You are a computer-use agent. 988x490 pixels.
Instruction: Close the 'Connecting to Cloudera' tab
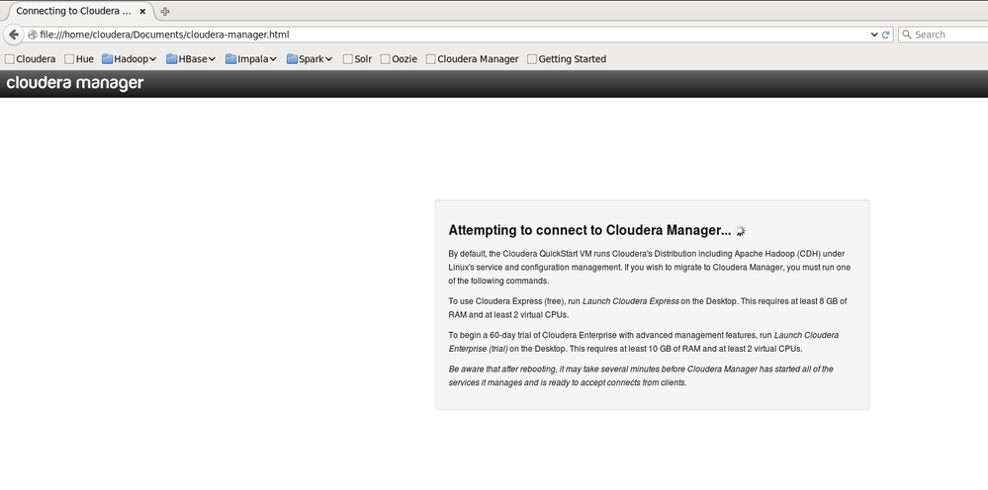point(142,11)
